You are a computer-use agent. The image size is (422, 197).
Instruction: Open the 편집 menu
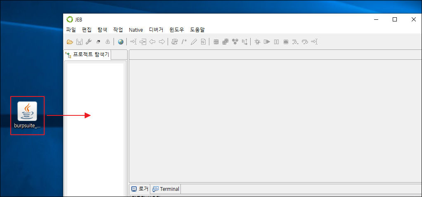click(87, 30)
